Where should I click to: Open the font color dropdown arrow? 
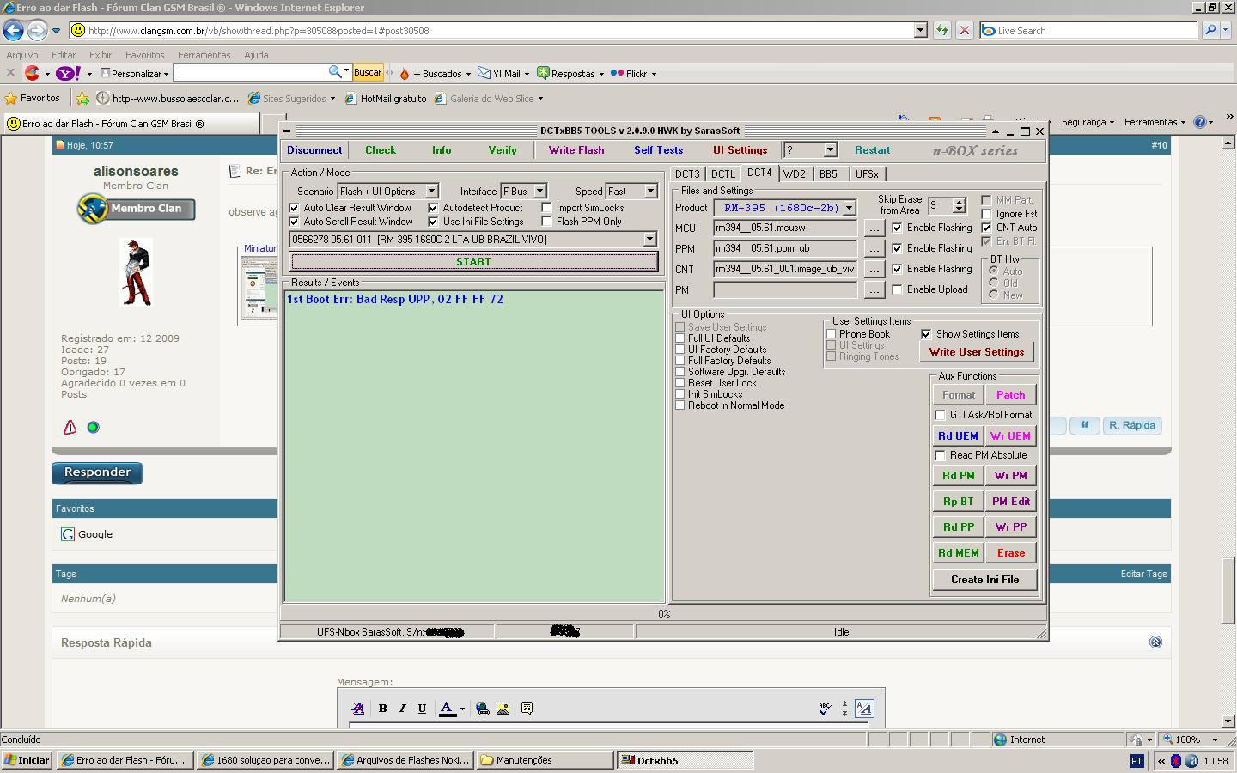click(x=462, y=709)
